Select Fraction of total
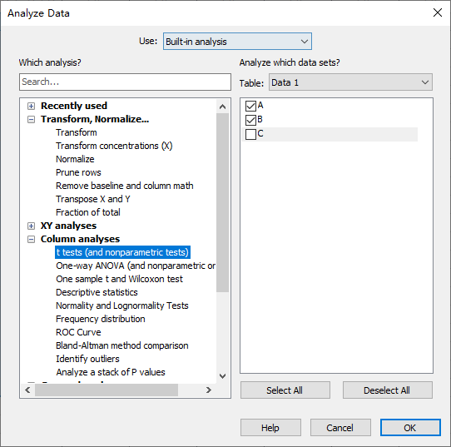 (x=88, y=212)
